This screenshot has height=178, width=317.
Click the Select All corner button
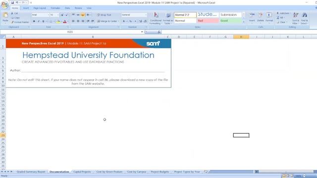(3, 37)
